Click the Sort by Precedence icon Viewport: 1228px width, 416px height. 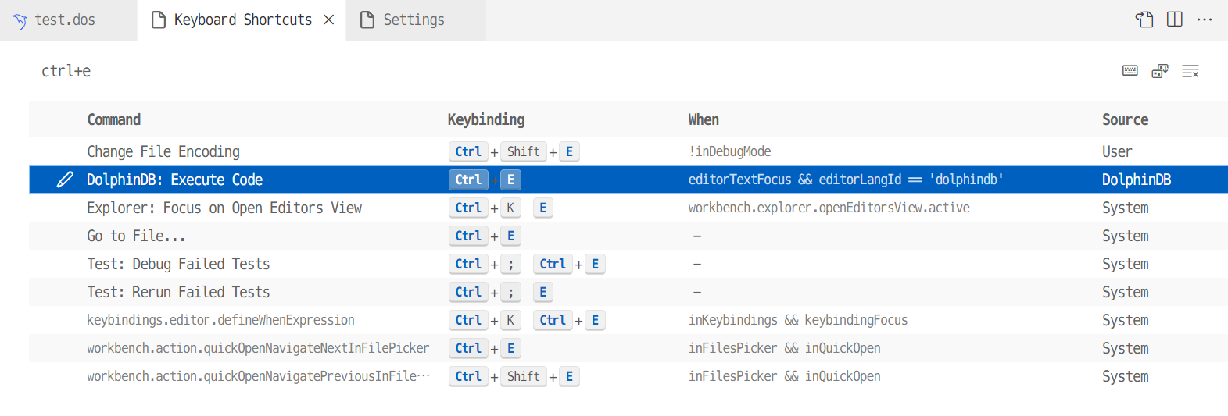pos(1160,71)
